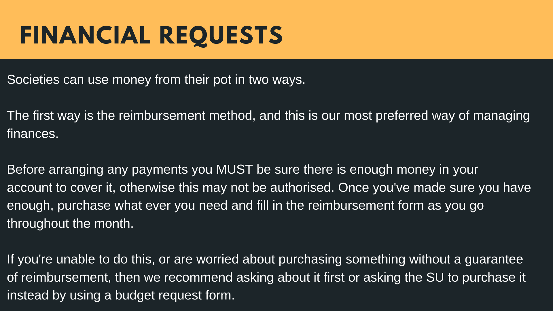Click the words 'asking about it first'
Viewport: 553px width, 311px height.
point(290,278)
